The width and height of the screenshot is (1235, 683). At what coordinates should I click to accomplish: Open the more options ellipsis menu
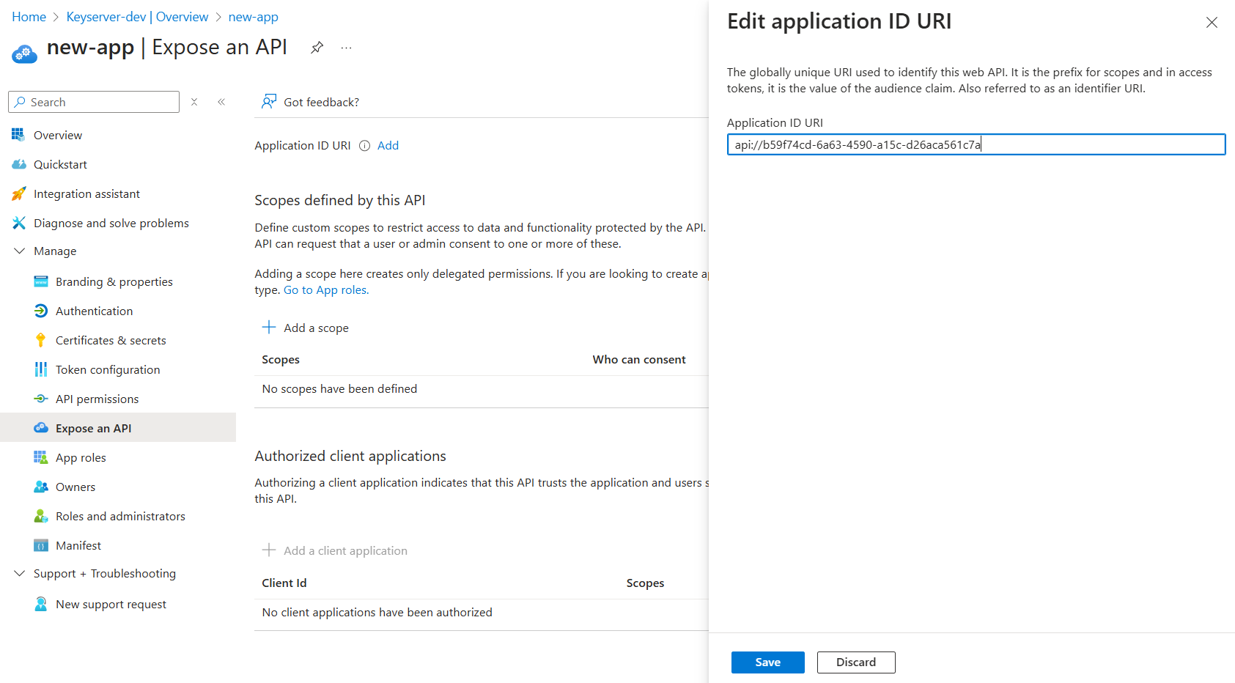point(347,48)
